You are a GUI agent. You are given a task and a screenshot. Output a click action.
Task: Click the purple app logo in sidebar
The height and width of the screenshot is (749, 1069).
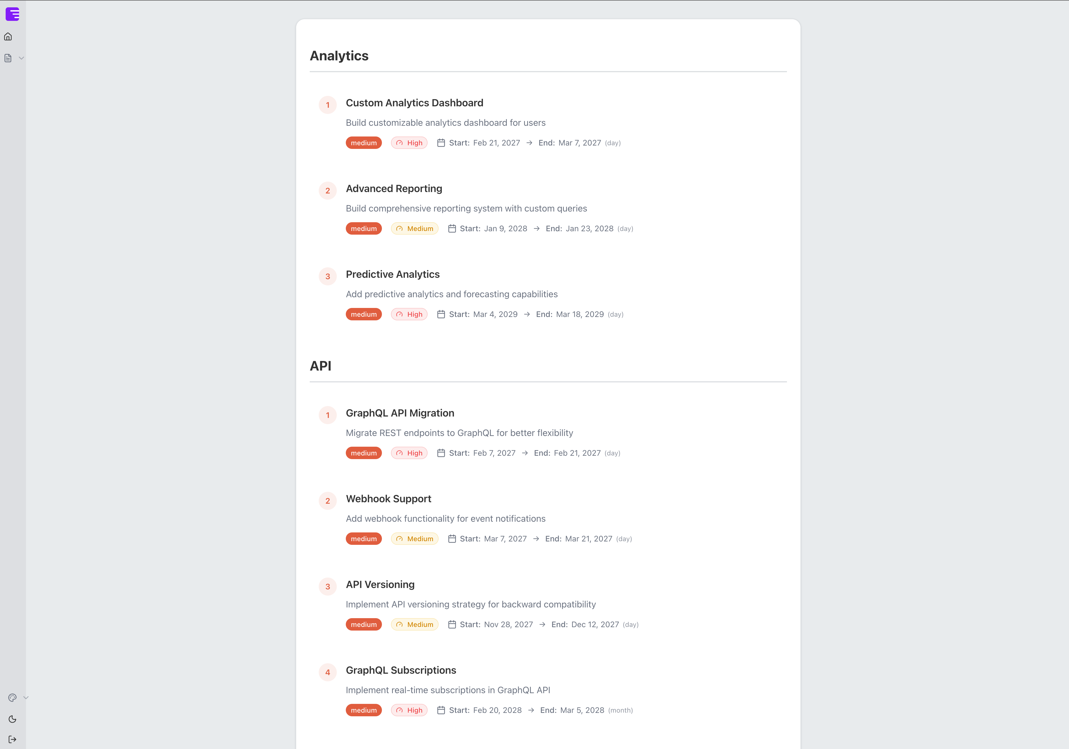coord(12,14)
